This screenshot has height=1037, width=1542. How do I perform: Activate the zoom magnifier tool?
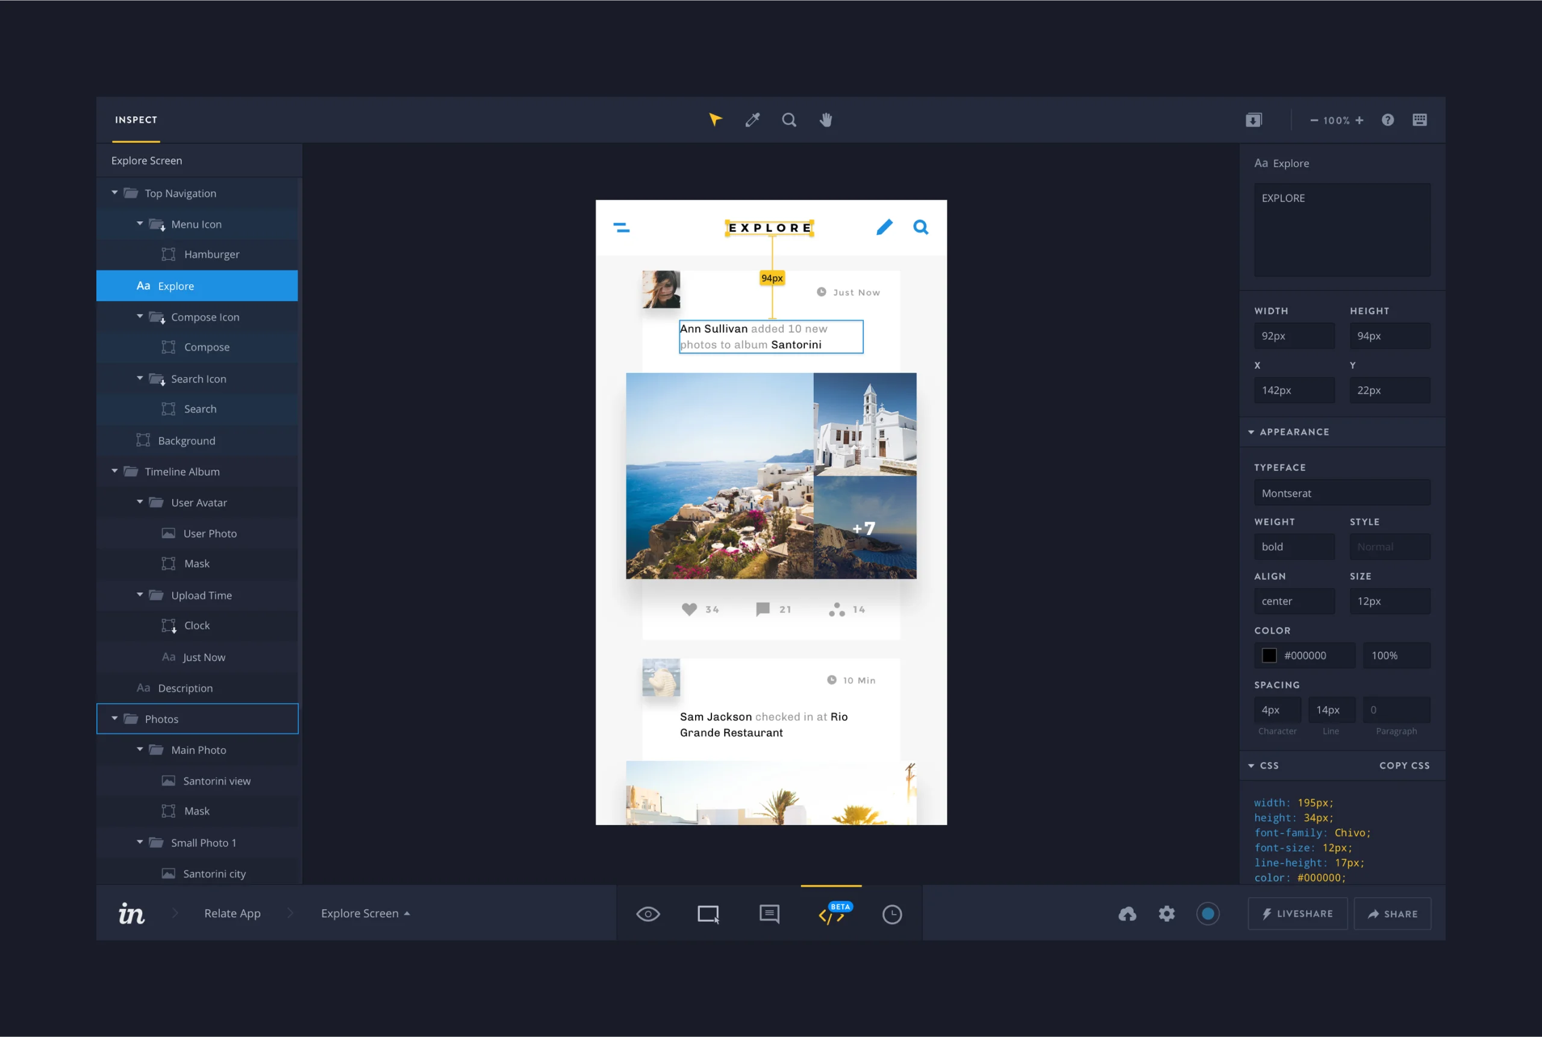pyautogui.click(x=789, y=120)
